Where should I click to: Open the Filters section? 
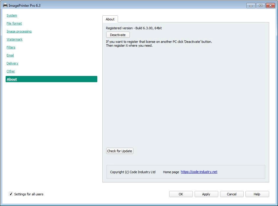tap(11, 47)
